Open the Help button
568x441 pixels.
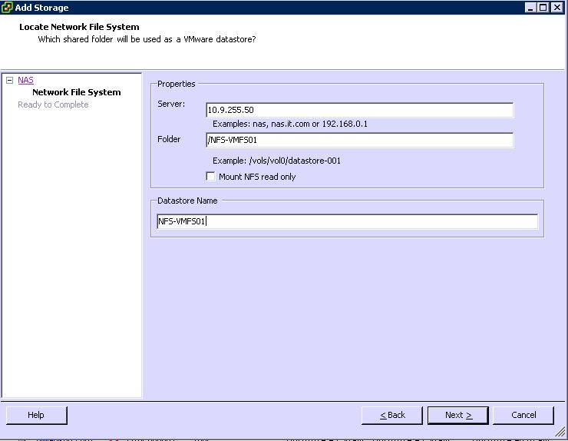pos(37,415)
